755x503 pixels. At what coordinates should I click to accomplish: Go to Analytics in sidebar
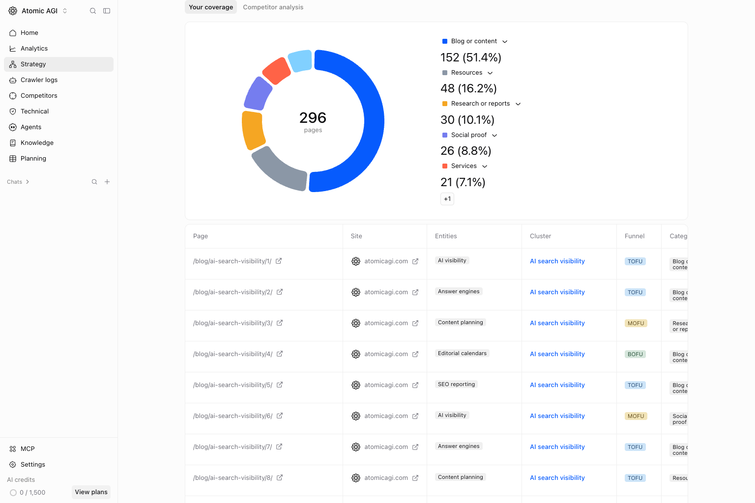(58, 49)
